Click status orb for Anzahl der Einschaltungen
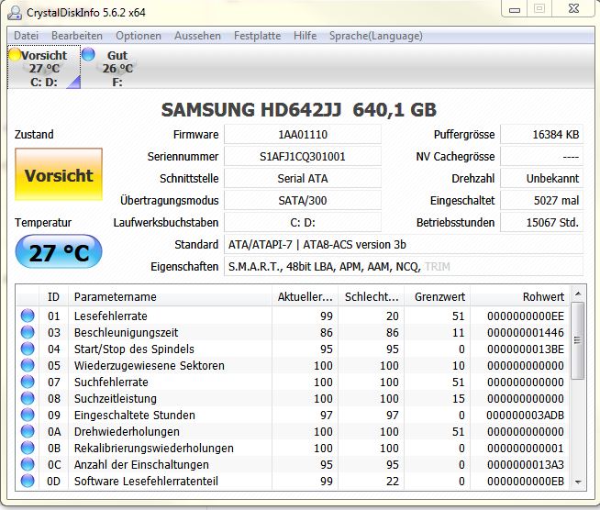Screen dimensions: 600x510 pos(28,464)
